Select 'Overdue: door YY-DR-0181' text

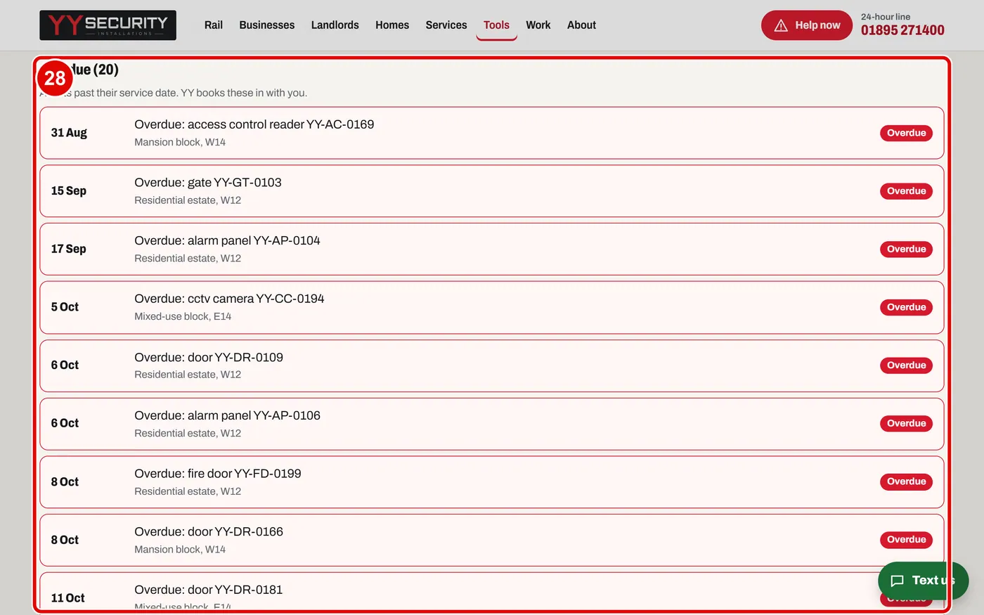pyautogui.click(x=209, y=590)
